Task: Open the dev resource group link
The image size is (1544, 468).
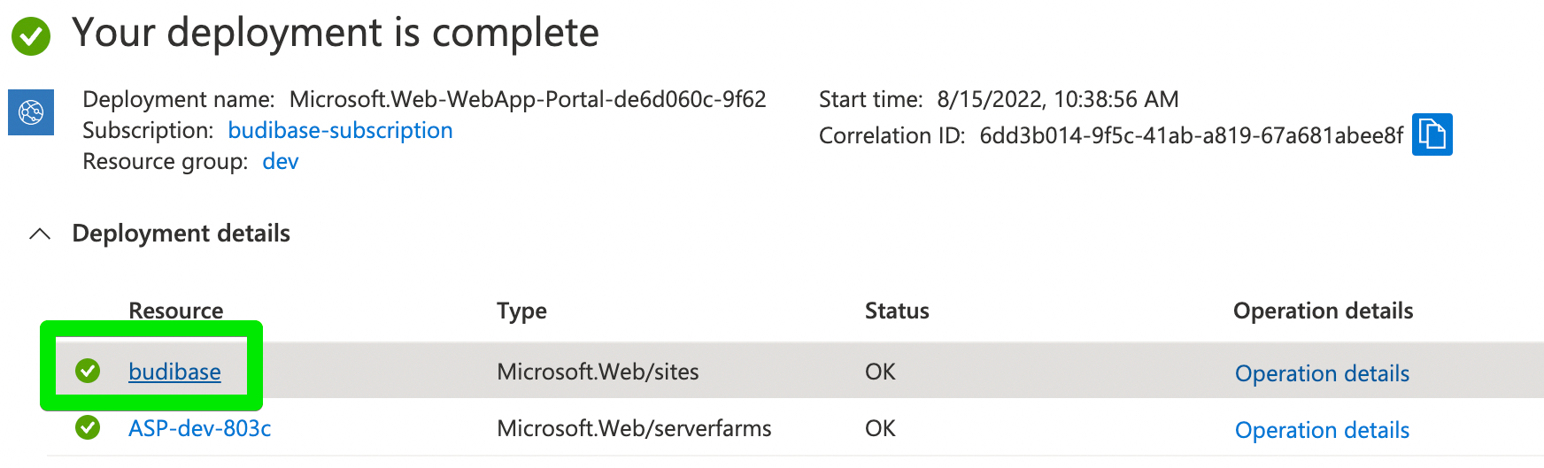Action: point(281,162)
